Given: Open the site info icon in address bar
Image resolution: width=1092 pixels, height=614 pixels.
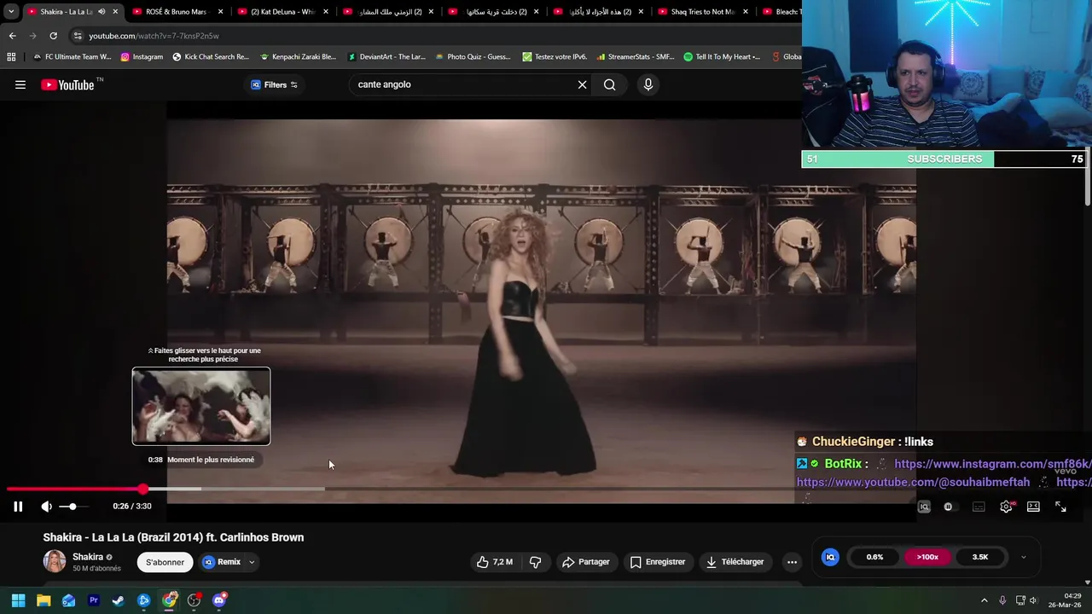Looking at the screenshot, I should pos(78,36).
